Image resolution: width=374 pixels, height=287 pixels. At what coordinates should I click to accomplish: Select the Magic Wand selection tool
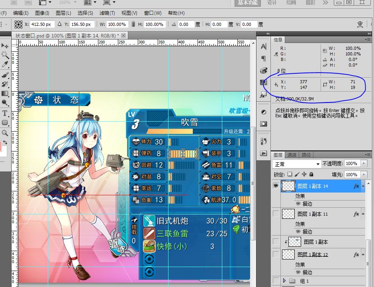(5, 55)
